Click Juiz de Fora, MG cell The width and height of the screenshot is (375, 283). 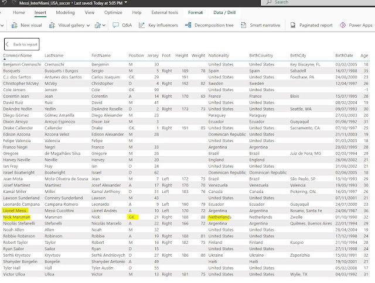click(306, 153)
